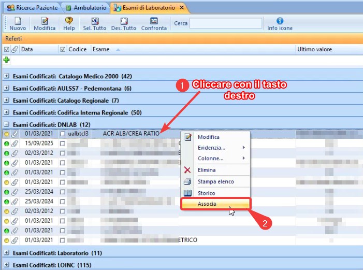This screenshot has height=270, width=363.
Task: Click the Cerca search input field
Action: click(x=226, y=23)
